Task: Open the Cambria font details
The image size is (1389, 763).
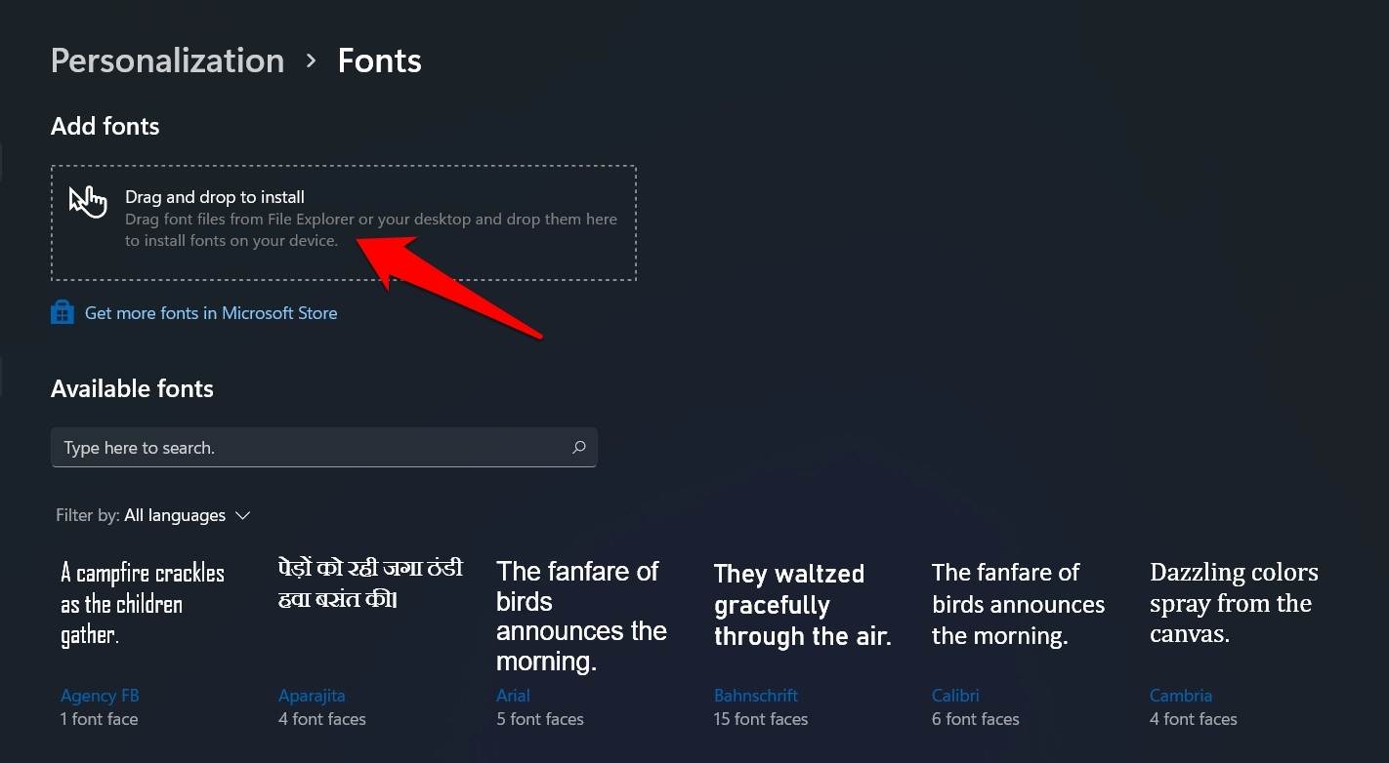Action: point(1181,696)
